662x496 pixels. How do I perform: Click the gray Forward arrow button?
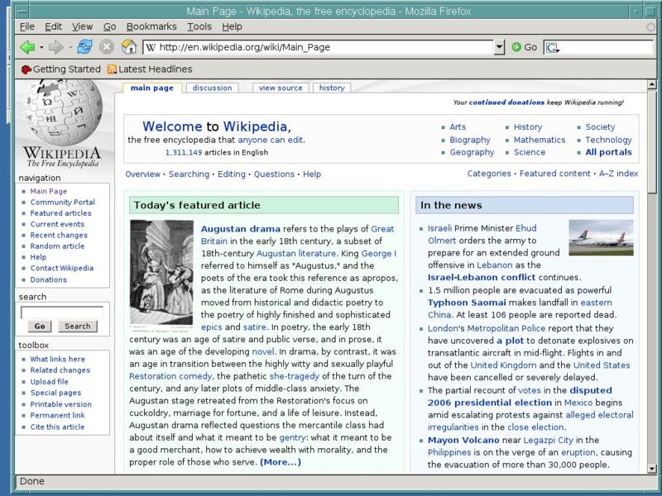pyautogui.click(x=56, y=47)
